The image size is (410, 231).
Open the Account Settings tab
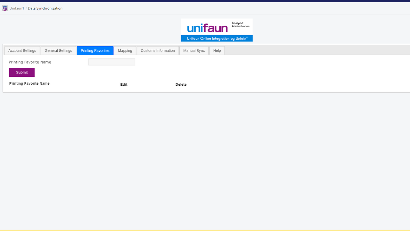coord(22,51)
